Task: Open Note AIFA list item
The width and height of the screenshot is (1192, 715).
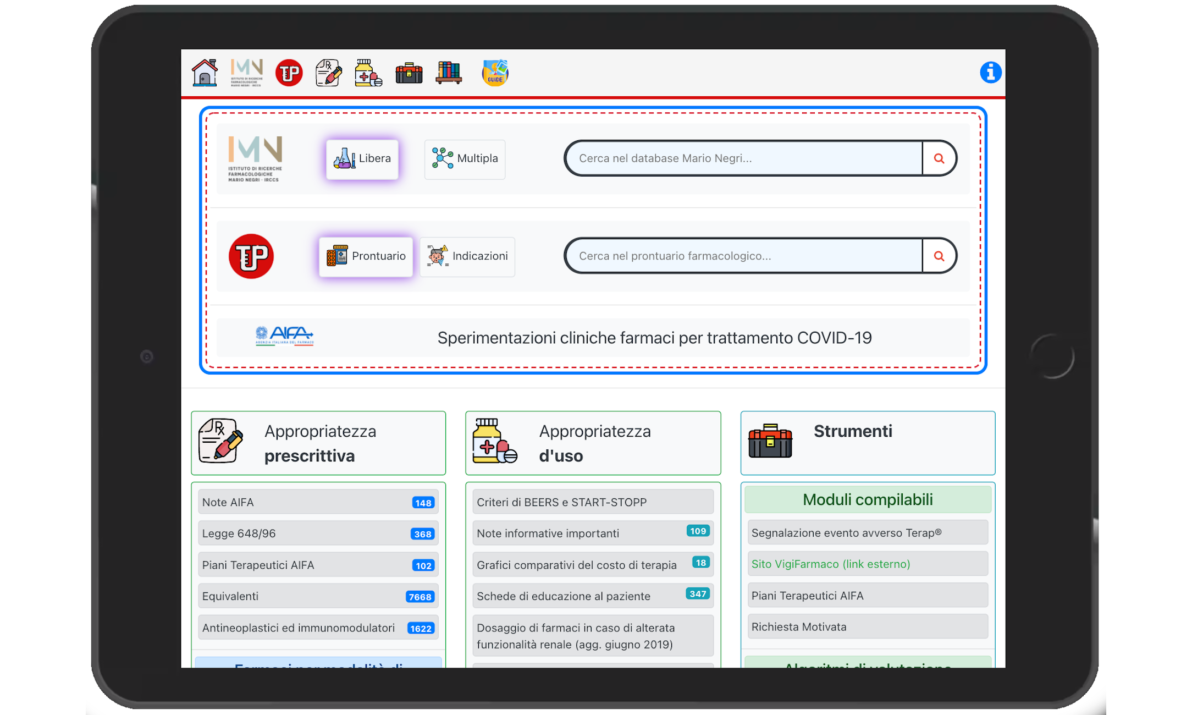Action: coord(318,502)
